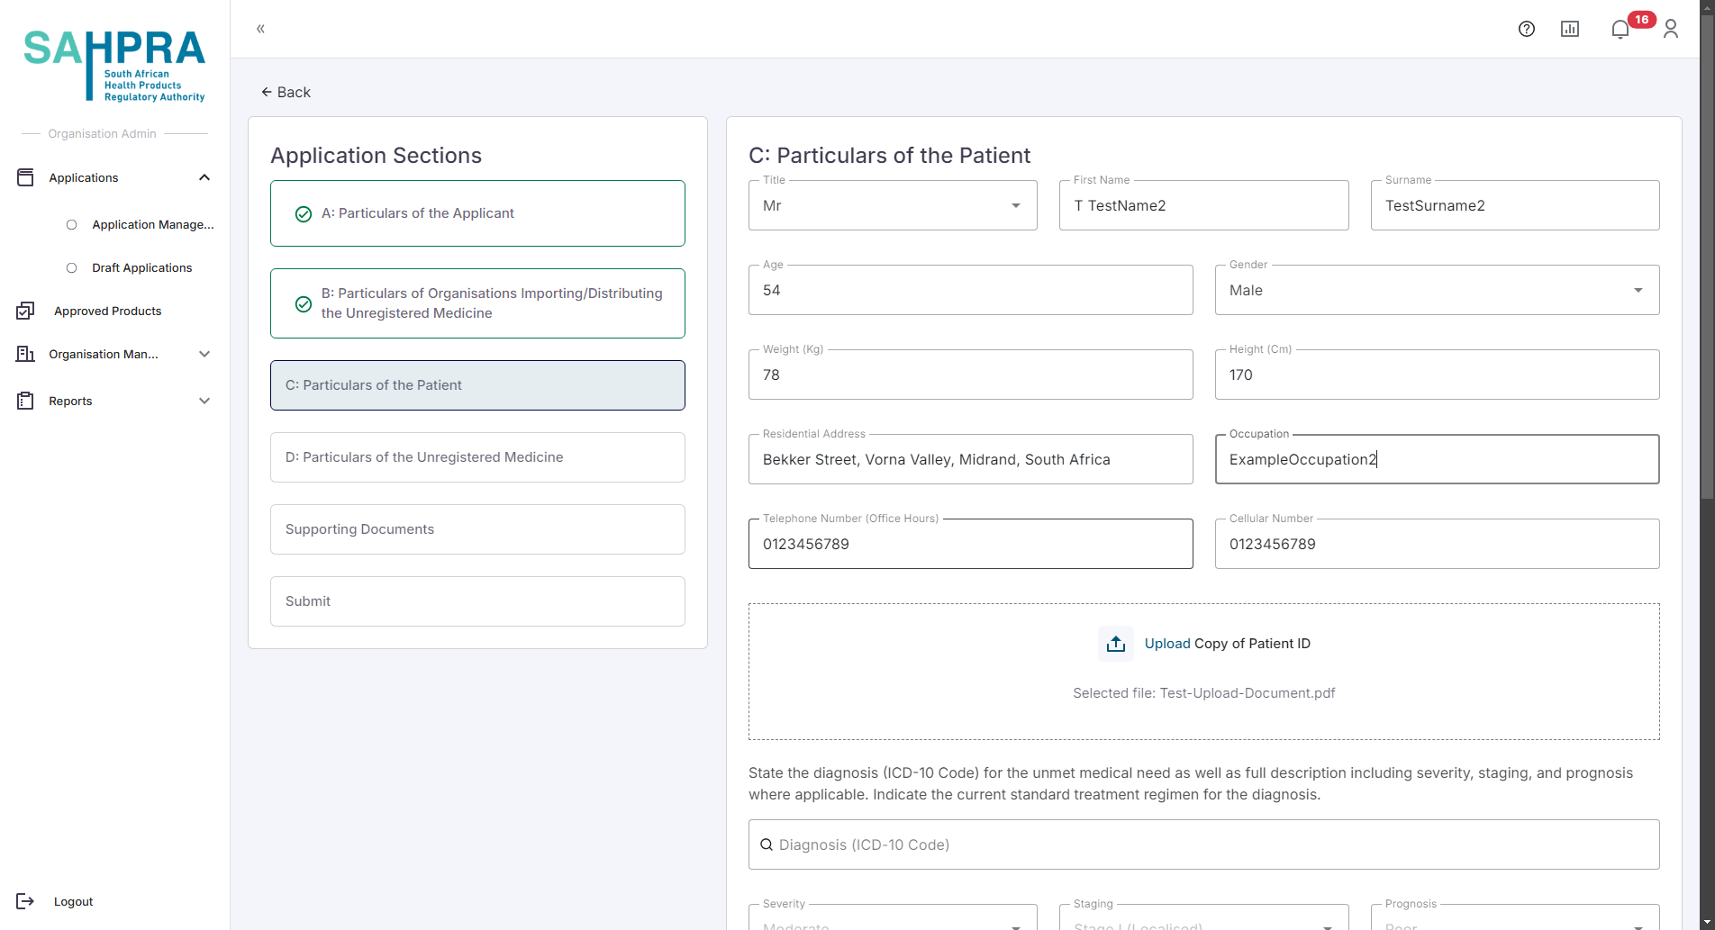The image size is (1715, 930).
Task: Open the dashboard chart icon in header
Action: pos(1569,29)
